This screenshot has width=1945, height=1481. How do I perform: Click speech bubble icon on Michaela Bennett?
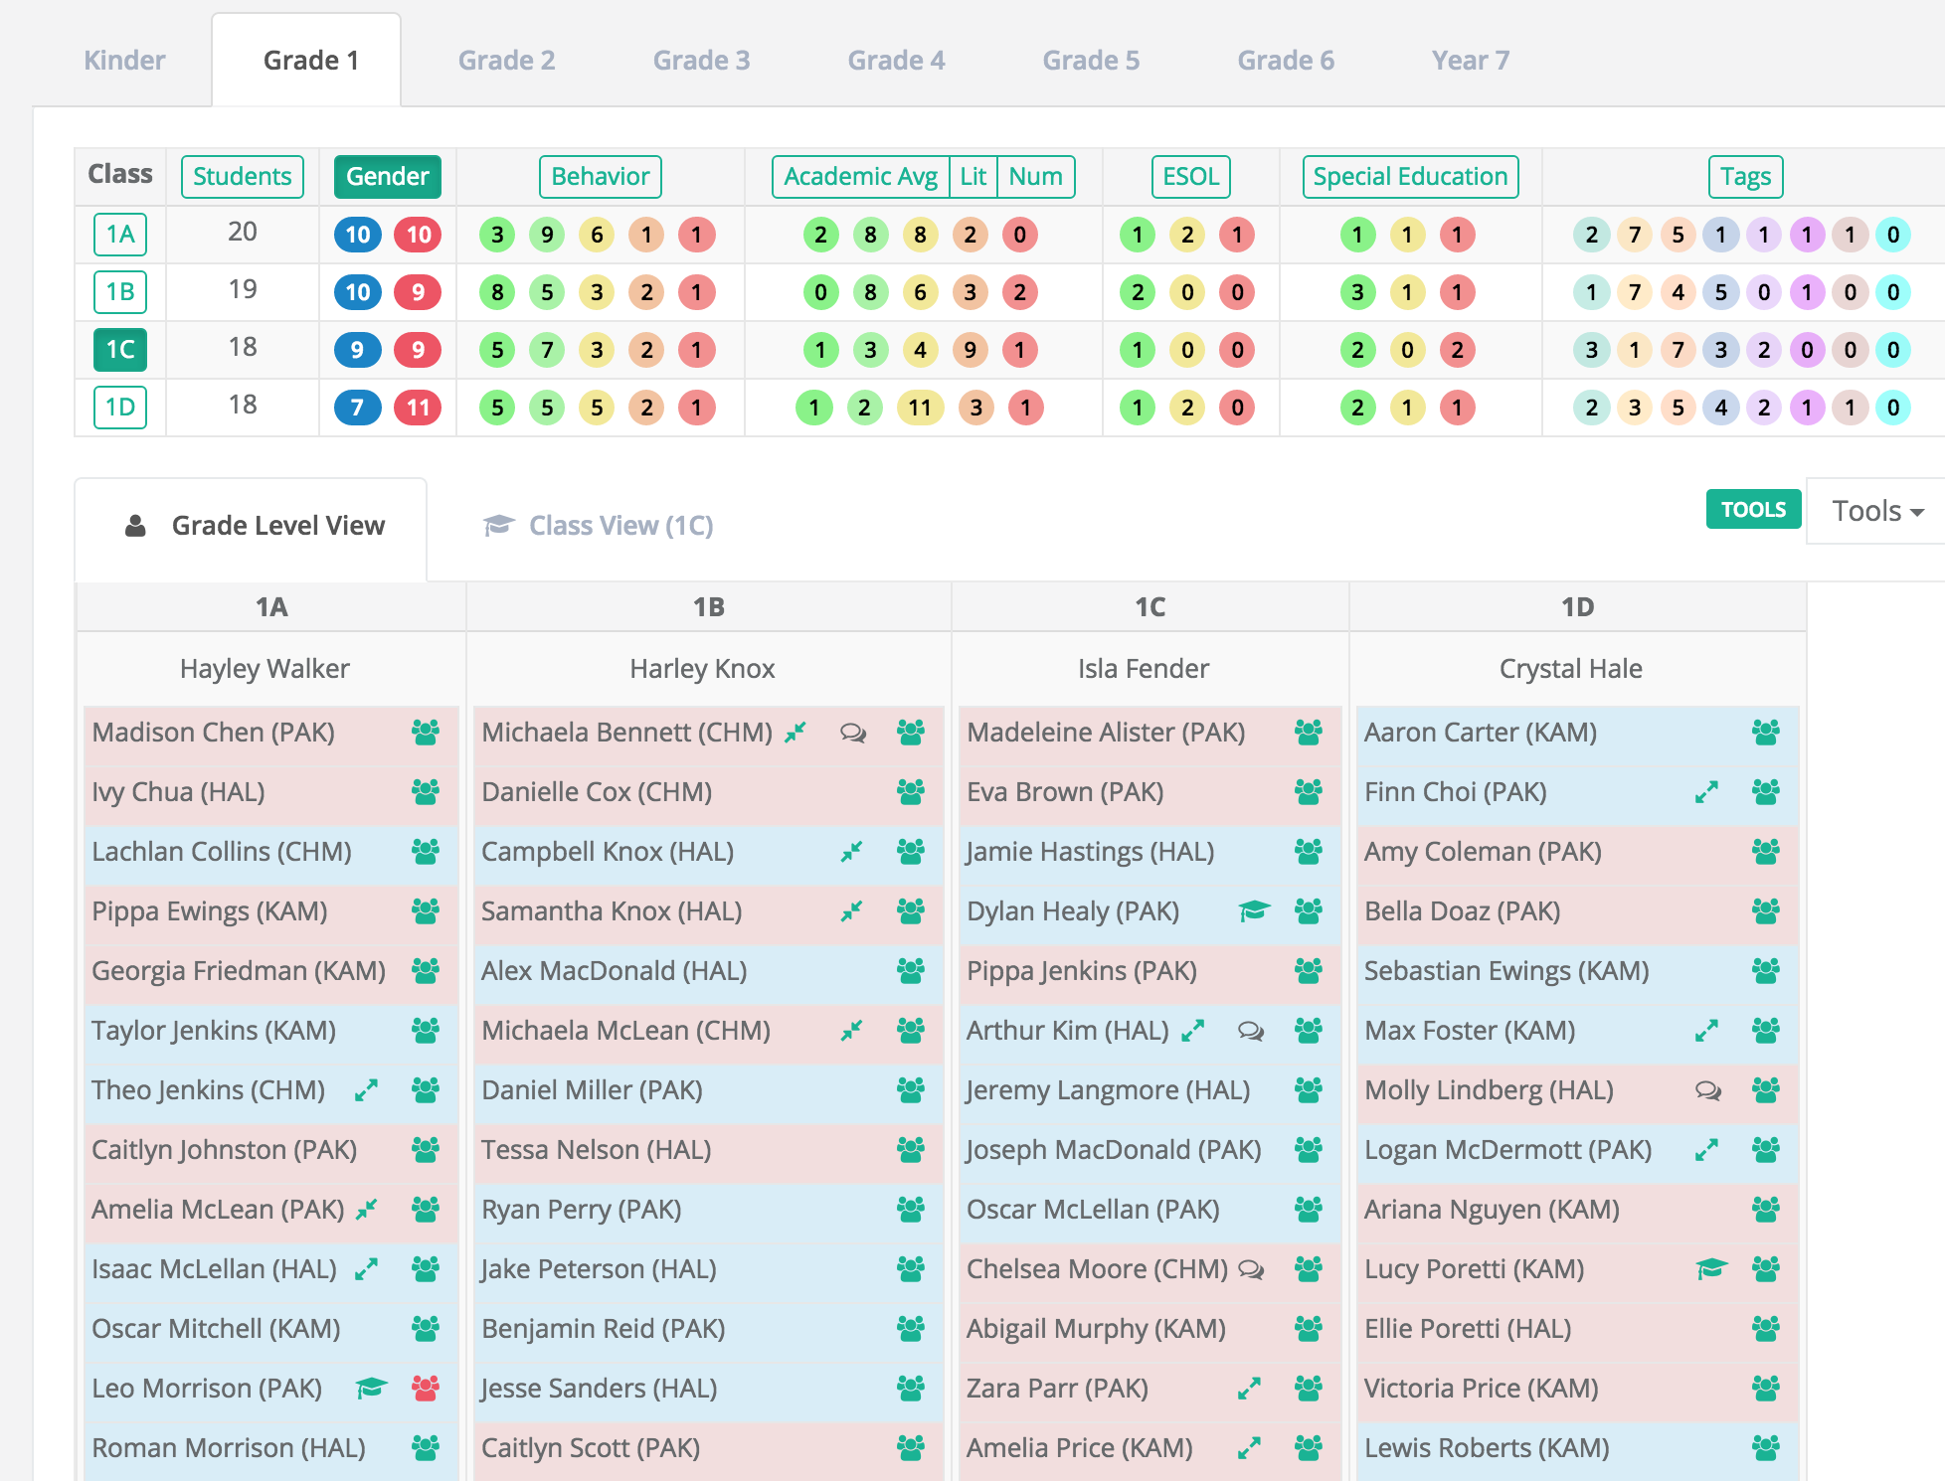[x=852, y=733]
